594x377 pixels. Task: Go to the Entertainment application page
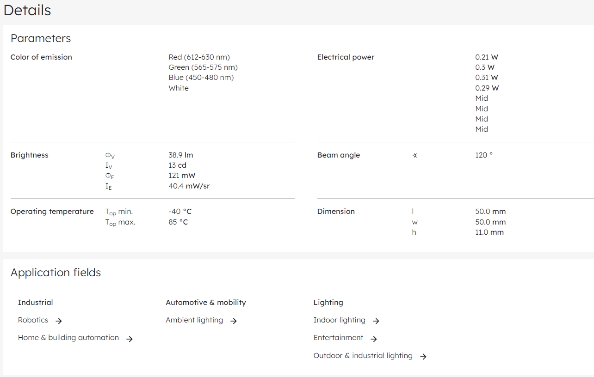pyautogui.click(x=338, y=338)
